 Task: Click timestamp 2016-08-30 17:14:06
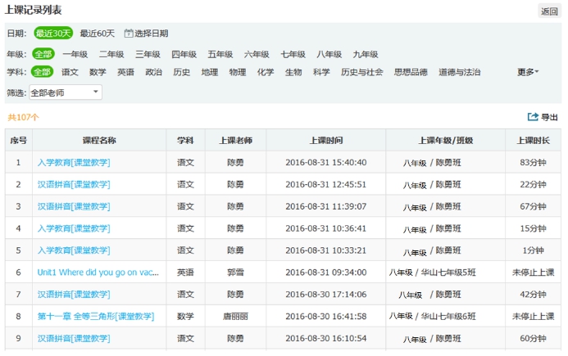tap(326, 294)
